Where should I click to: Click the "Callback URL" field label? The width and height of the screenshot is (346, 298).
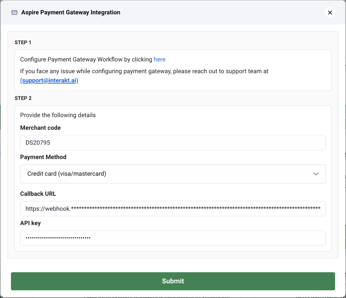coord(38,194)
